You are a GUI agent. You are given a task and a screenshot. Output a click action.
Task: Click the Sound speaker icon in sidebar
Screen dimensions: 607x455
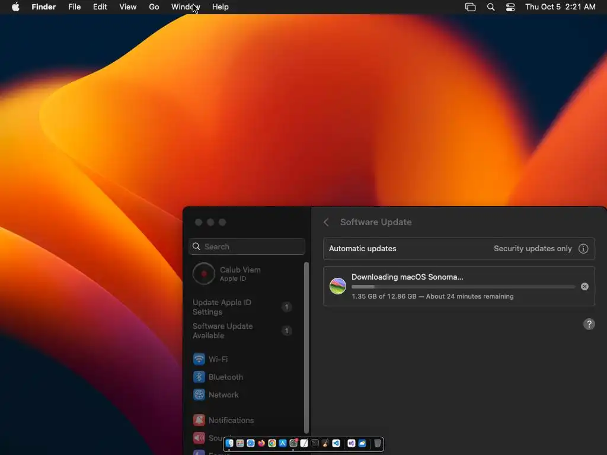click(199, 438)
